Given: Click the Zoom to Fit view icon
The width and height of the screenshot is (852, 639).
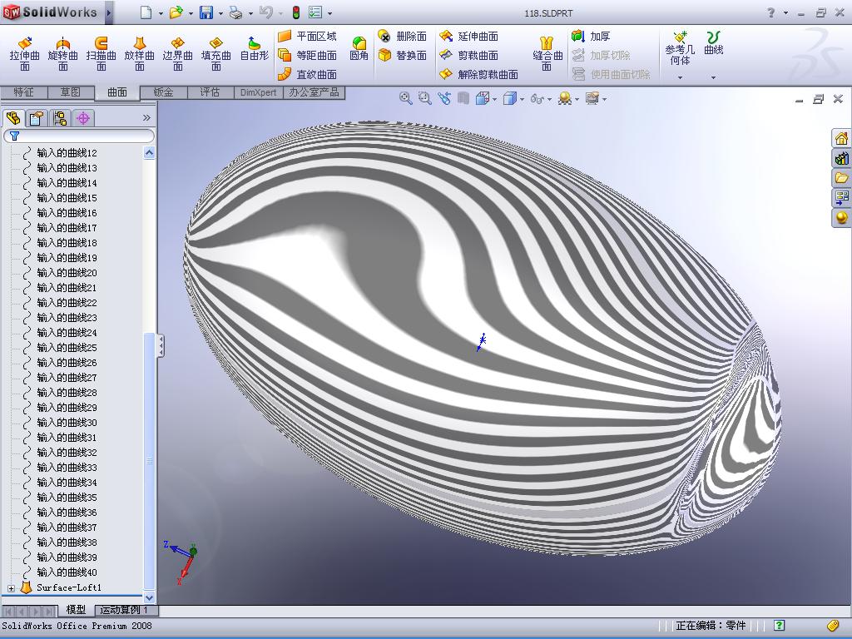Looking at the screenshot, I should pyautogui.click(x=405, y=98).
